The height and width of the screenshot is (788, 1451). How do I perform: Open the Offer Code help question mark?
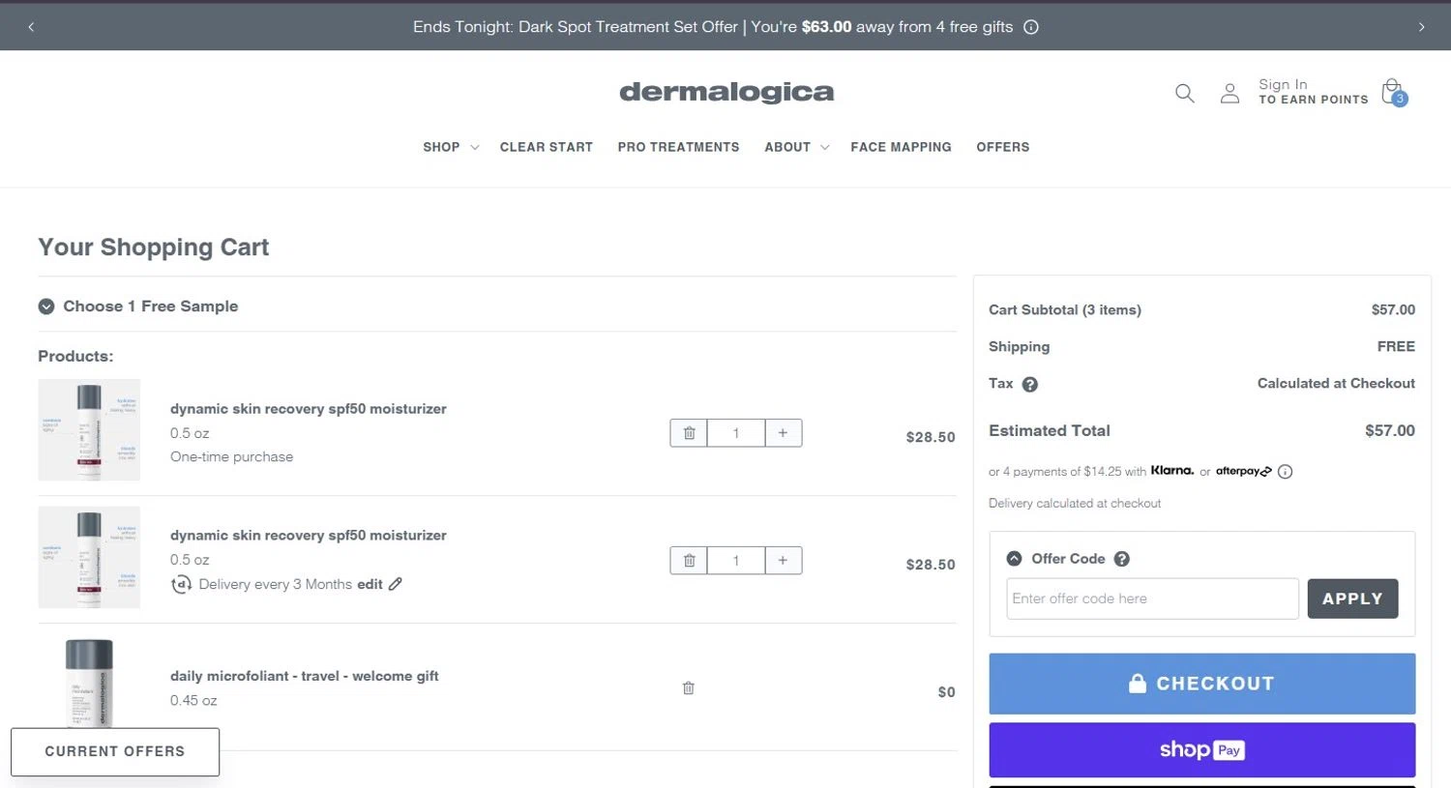pos(1122,559)
